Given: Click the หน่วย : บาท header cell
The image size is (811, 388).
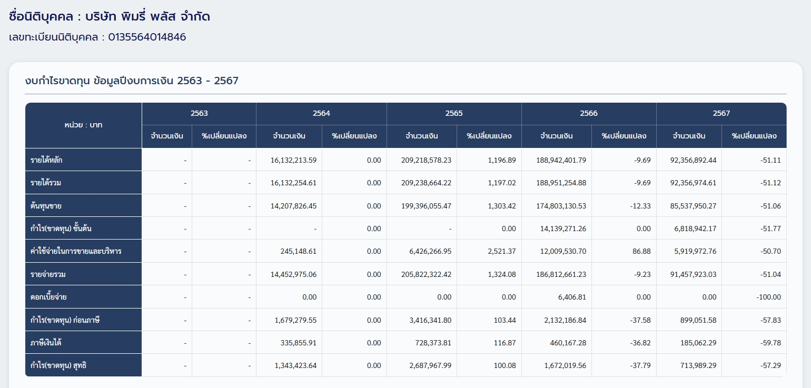Looking at the screenshot, I should pos(83,125).
